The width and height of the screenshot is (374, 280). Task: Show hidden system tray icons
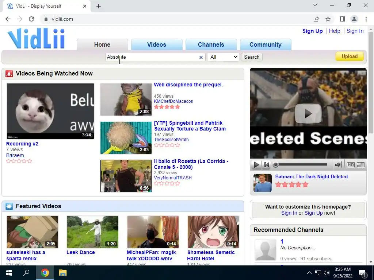click(309, 273)
